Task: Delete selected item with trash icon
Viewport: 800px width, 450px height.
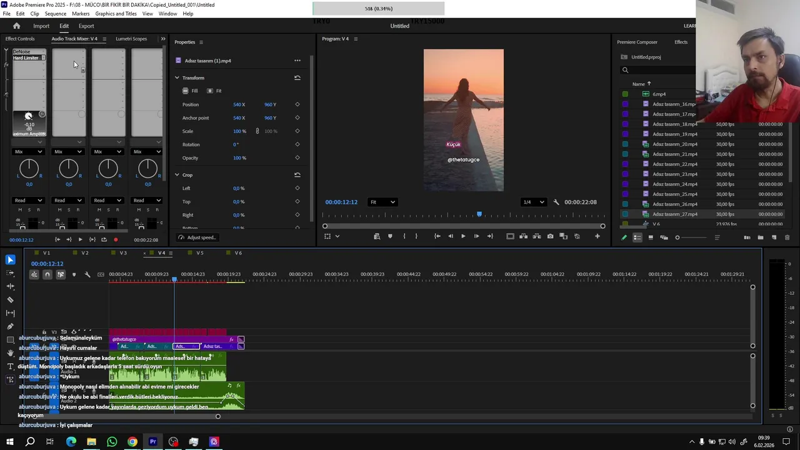Action: click(x=787, y=237)
